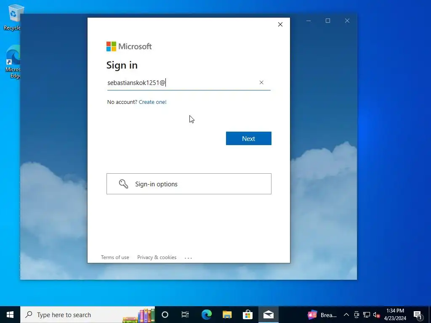The image size is (431, 323).
Task: Click the Meet Now tray icon
Action: tap(357, 315)
